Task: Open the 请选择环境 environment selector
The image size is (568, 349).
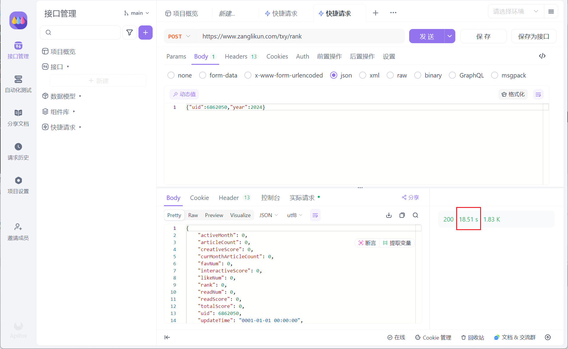Action: 515,12
